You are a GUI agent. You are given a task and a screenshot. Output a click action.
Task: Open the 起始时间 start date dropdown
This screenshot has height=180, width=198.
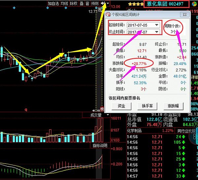[x=157, y=25]
